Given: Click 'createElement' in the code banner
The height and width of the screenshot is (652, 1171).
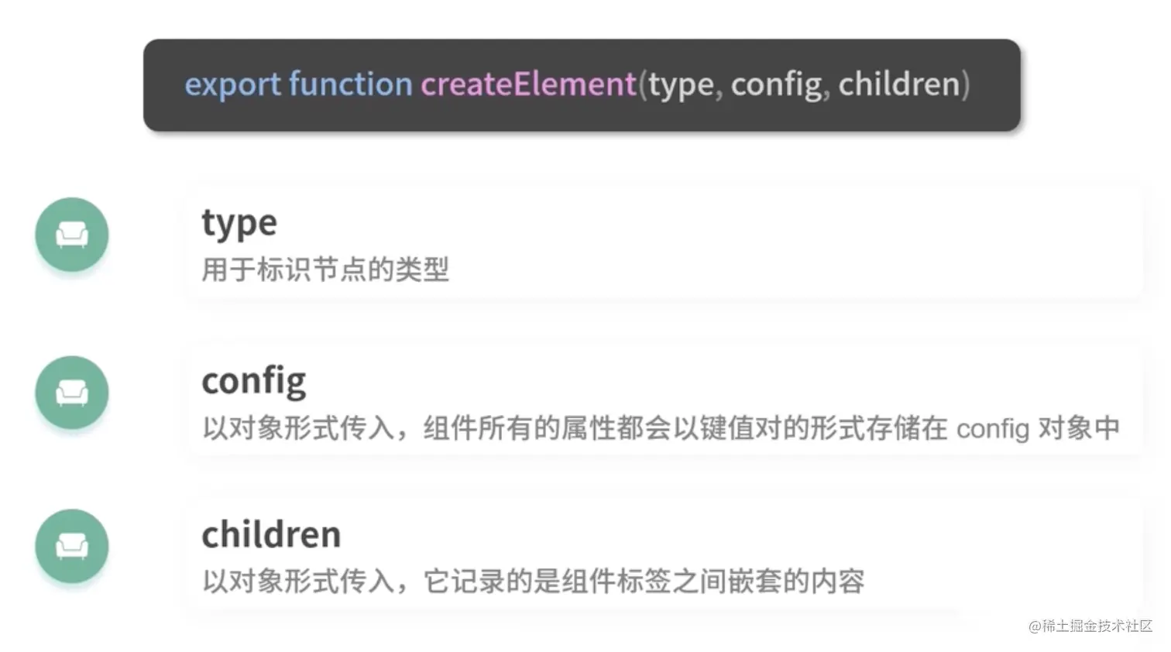Looking at the screenshot, I should click(x=528, y=84).
